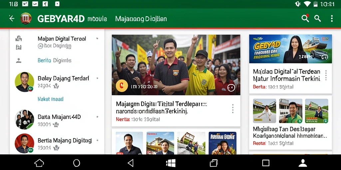
Task: Open the first portrait thumbnail in the bottom photo row
Action: click(x=129, y=143)
